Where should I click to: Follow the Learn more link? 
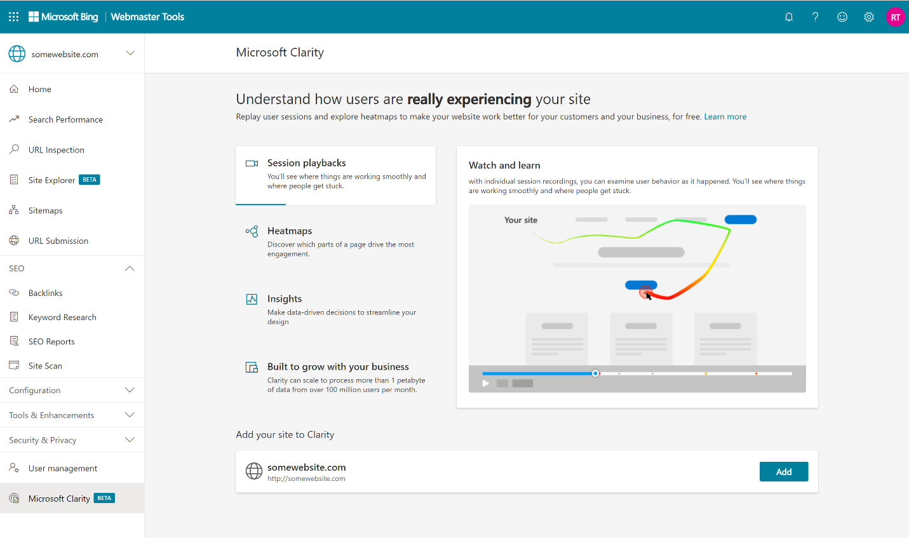pyautogui.click(x=725, y=117)
